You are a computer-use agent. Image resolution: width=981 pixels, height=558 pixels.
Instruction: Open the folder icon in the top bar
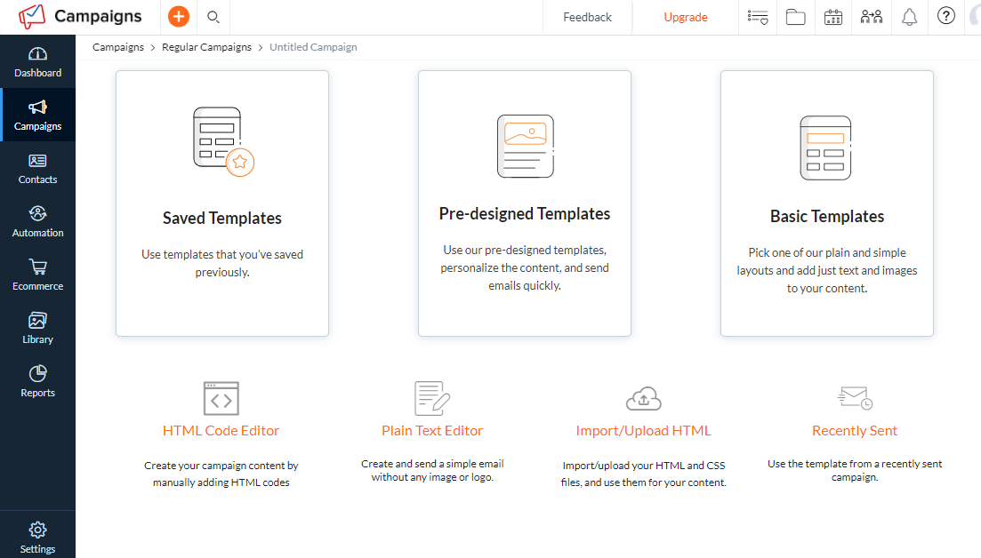(x=795, y=16)
